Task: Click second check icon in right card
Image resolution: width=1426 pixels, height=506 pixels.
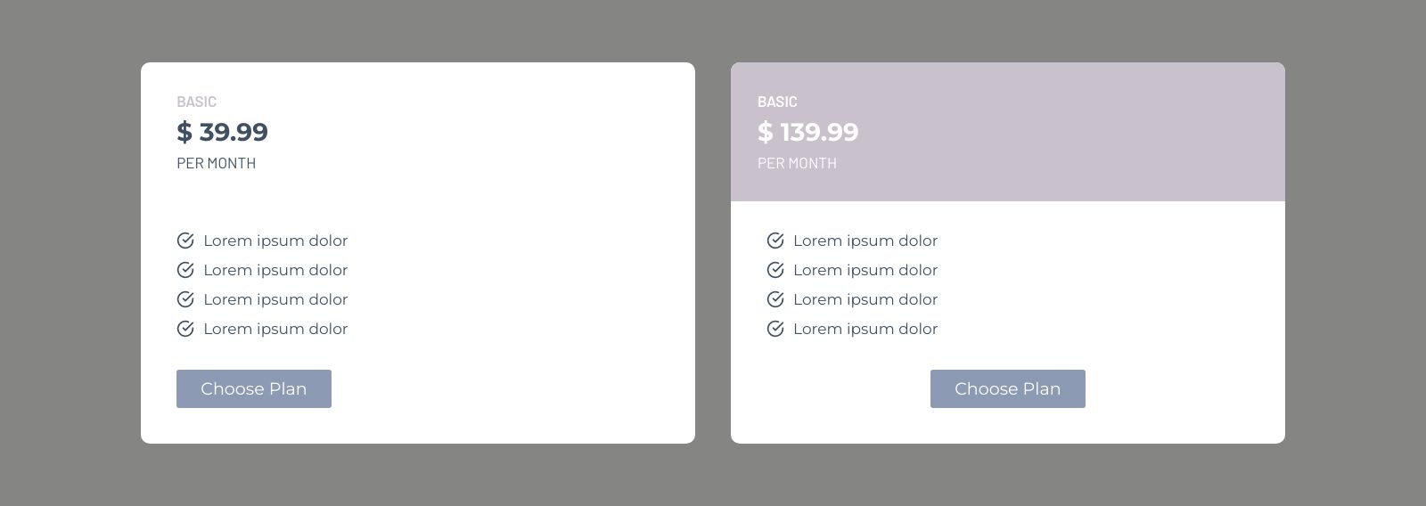Action: [x=775, y=270]
